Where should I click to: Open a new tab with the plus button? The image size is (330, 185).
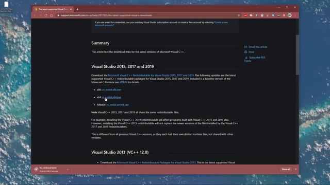[77, 9]
